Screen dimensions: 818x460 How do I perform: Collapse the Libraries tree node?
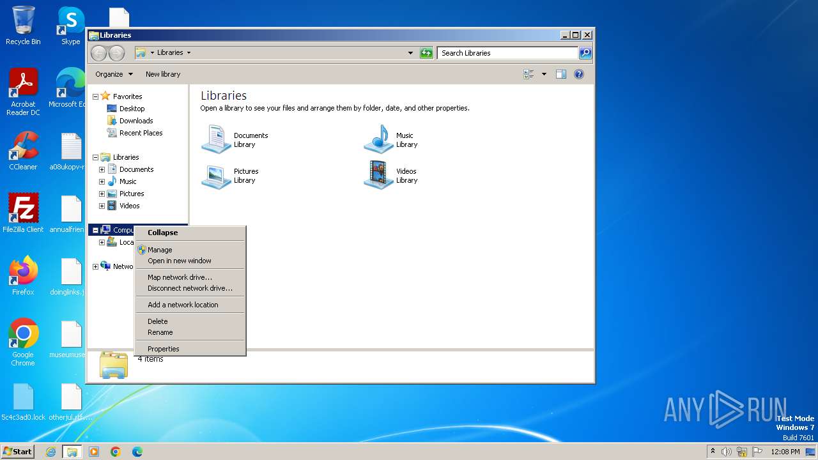[x=95, y=157]
